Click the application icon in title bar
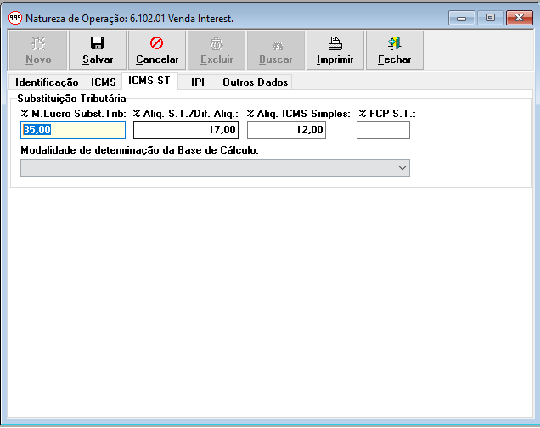 pos(14,17)
